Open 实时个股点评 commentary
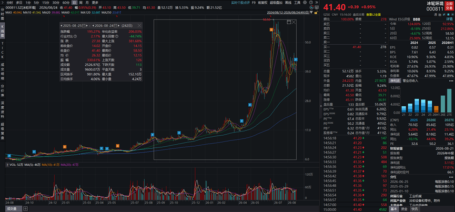Viewport: 455px width, 212px height. tap(240, 2)
